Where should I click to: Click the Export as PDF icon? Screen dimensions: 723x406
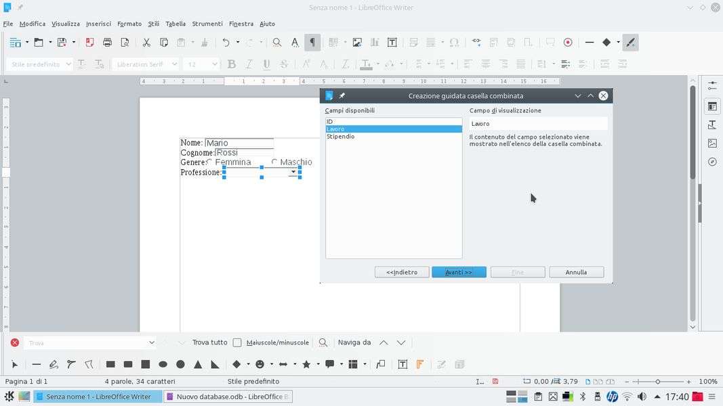[89, 42]
